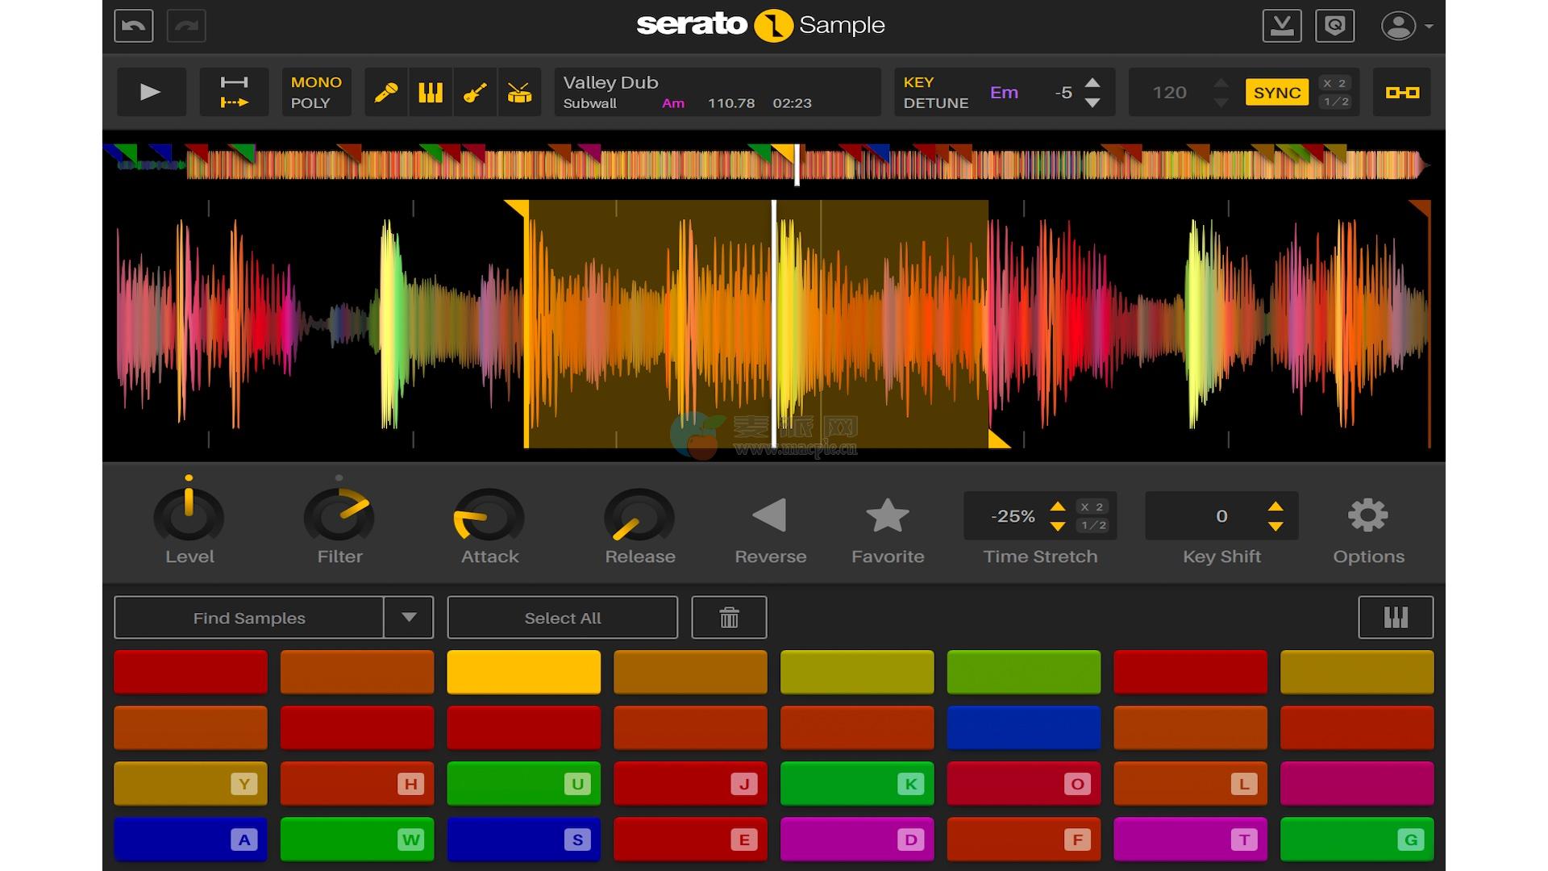Click the trash delete samples icon
The width and height of the screenshot is (1548, 871).
[x=729, y=618]
